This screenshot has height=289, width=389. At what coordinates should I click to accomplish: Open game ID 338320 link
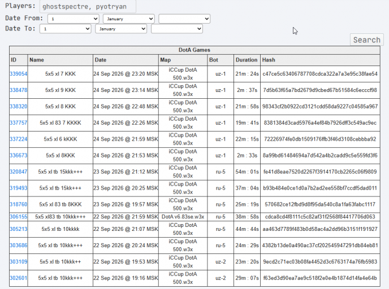click(x=18, y=107)
